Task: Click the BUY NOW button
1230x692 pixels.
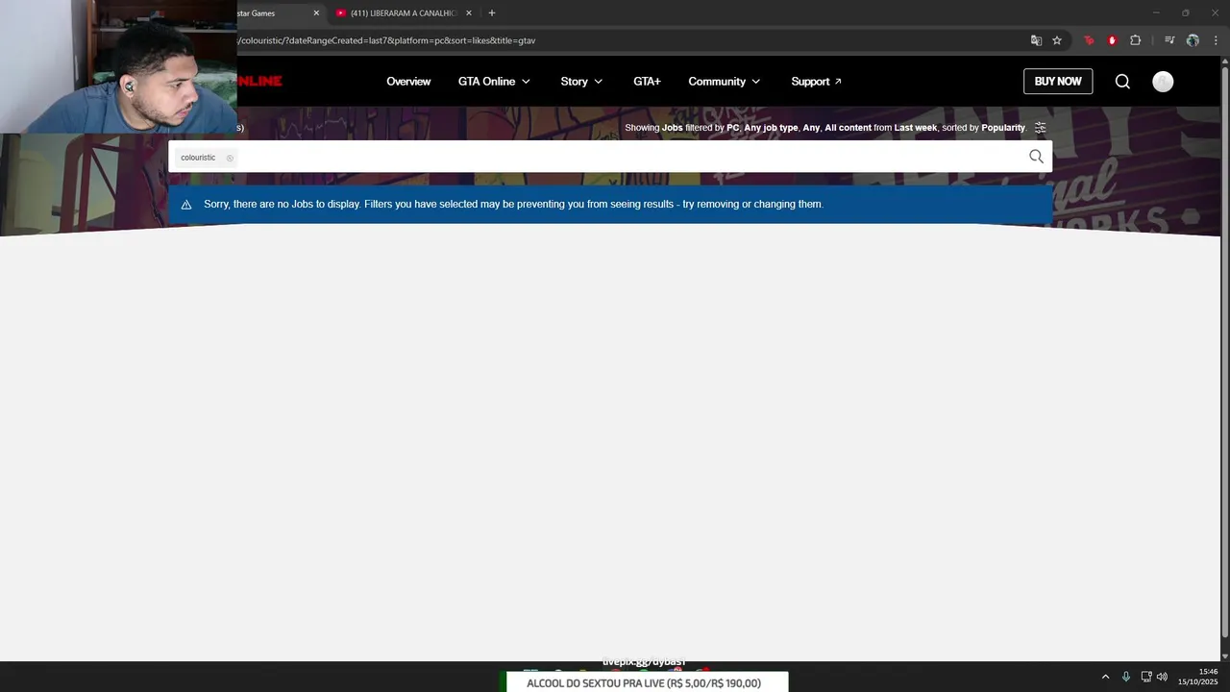Action: pyautogui.click(x=1058, y=82)
